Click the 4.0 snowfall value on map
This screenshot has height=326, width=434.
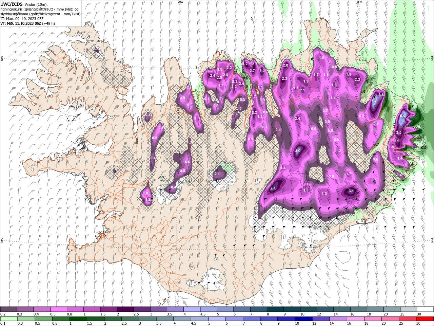pyautogui.click(x=298, y=151)
